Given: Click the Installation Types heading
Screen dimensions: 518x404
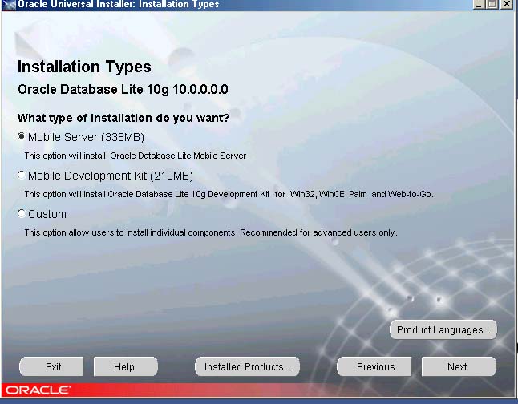Looking at the screenshot, I should (84, 67).
